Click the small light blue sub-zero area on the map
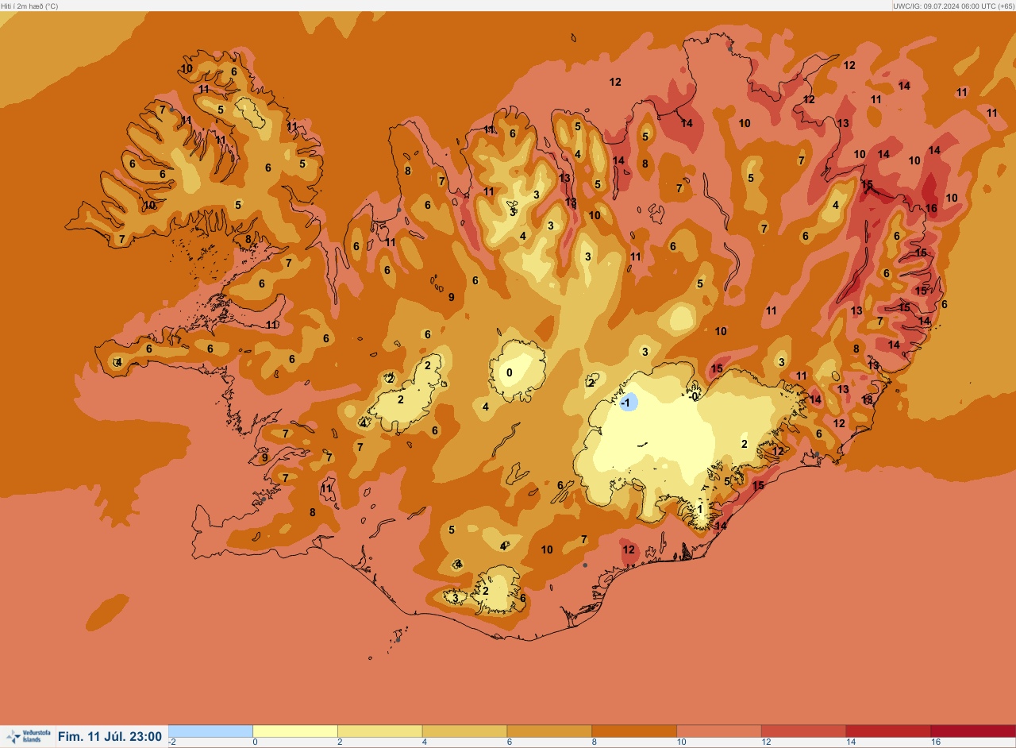Viewport: 1016px width, 748px height. (628, 402)
